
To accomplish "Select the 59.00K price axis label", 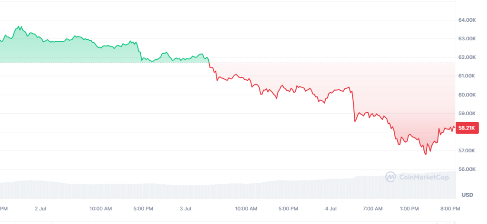I will 467,113.
